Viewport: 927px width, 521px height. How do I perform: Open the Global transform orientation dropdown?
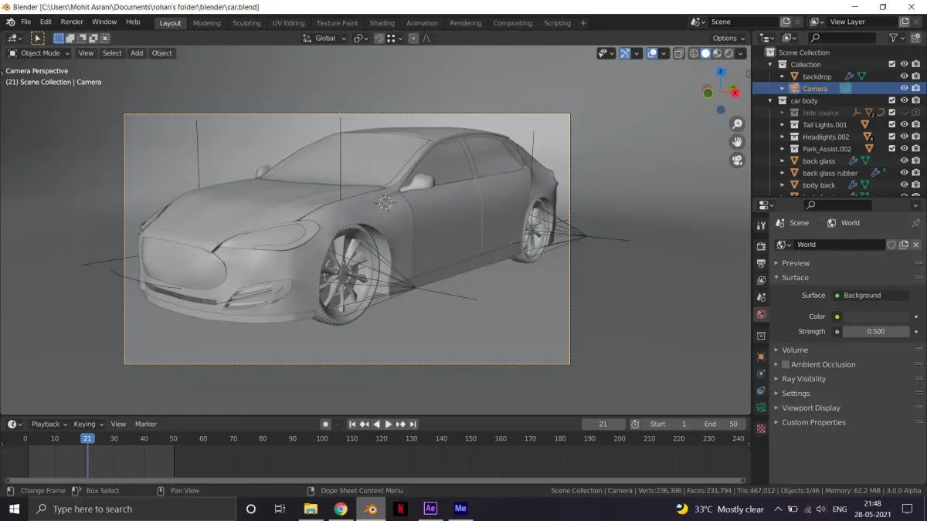[x=325, y=38]
